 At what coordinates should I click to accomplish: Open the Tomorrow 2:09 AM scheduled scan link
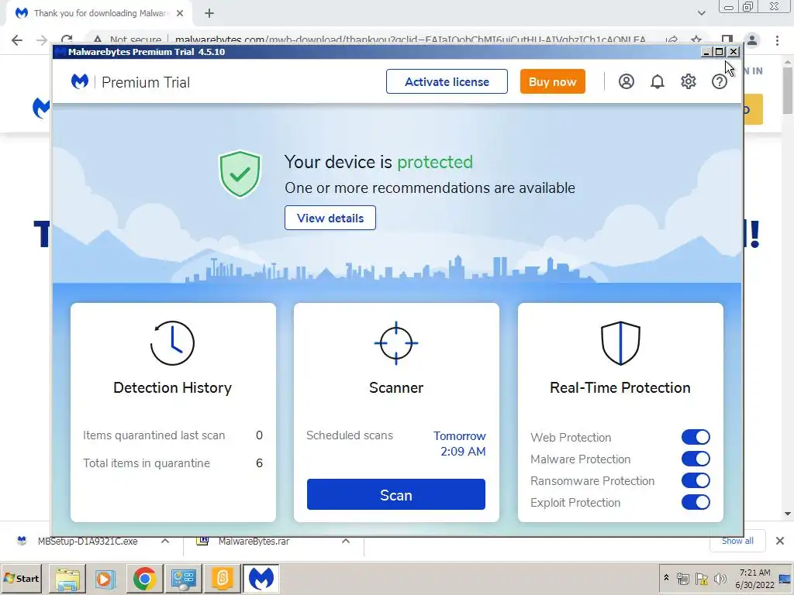point(459,443)
